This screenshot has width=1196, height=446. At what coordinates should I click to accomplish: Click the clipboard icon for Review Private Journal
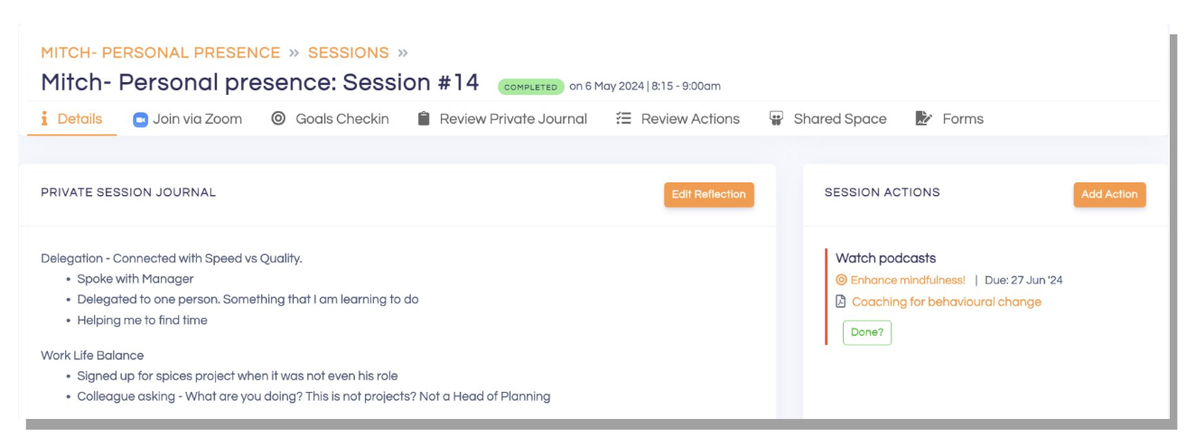point(424,119)
